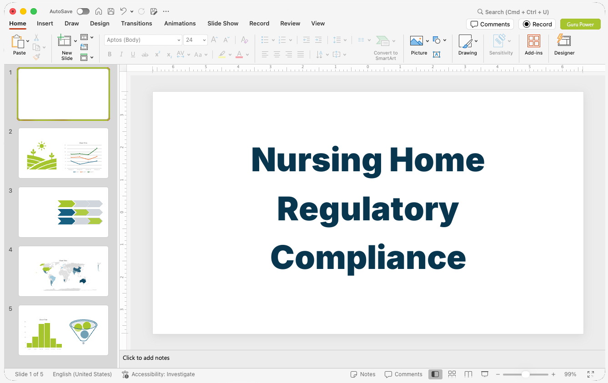Click the Guru Power button
The width and height of the screenshot is (608, 383).
[x=580, y=24]
